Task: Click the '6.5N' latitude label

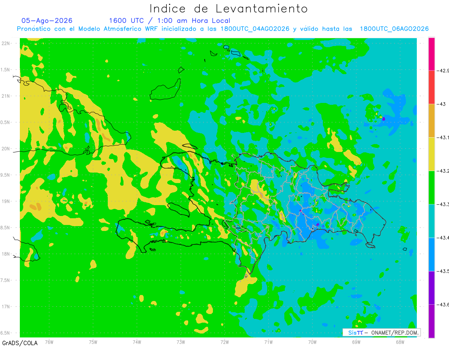Action: (x=6, y=333)
